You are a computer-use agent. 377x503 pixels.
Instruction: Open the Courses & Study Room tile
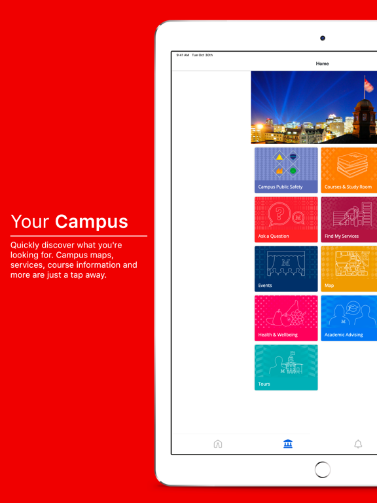click(x=349, y=170)
